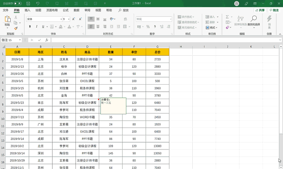This screenshot has height=169, width=283.
Task: Click the fill color bucket swatch
Action: tap(61, 26)
